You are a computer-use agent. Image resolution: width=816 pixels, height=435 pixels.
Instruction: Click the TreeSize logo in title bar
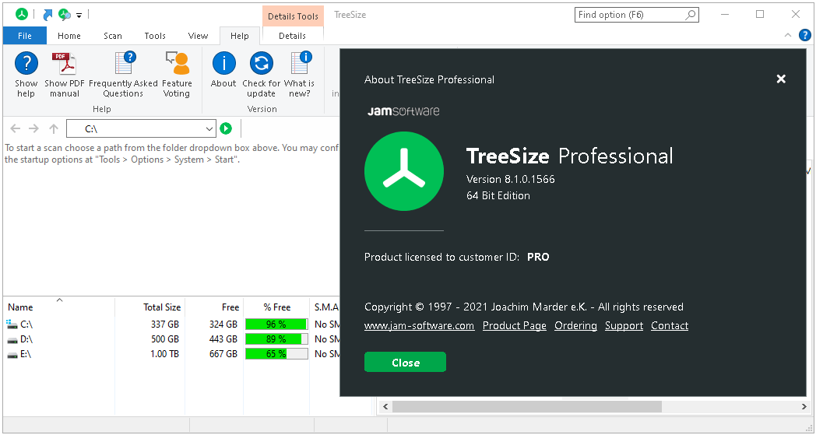21,14
